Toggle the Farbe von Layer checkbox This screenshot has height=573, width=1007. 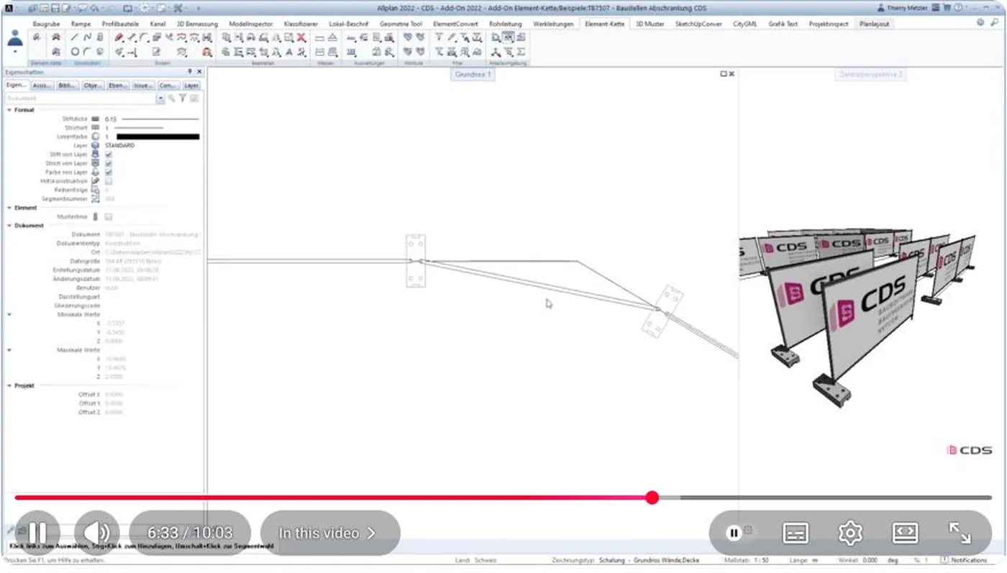109,173
